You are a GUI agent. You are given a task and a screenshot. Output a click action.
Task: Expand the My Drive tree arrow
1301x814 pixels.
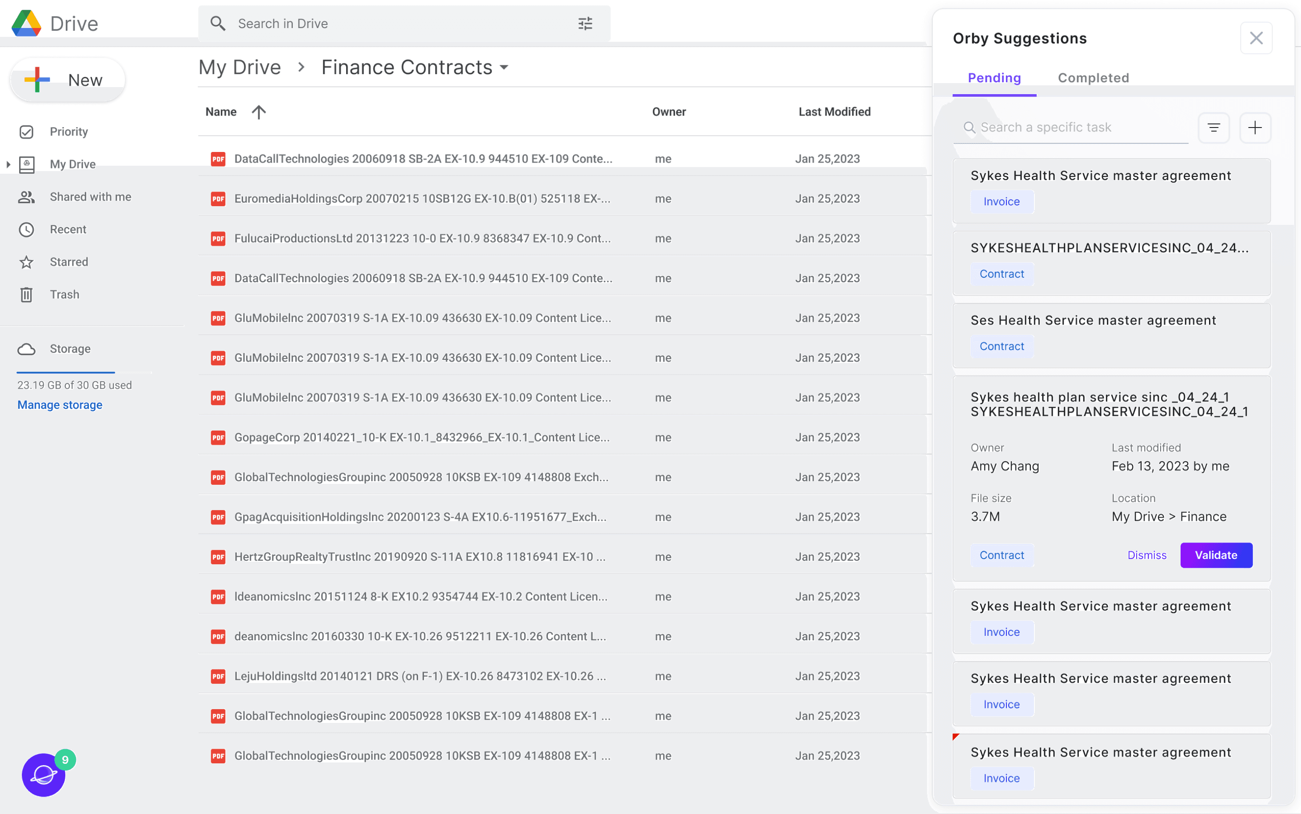click(8, 164)
